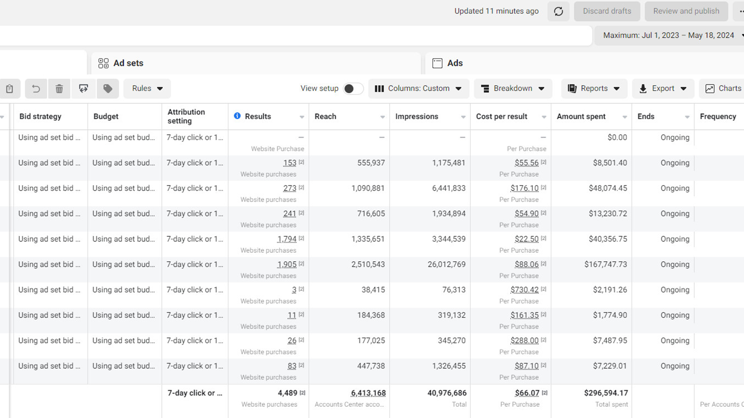Screen dimensions: 744x418
Task: Click the Discard drafts button
Action: (x=607, y=11)
